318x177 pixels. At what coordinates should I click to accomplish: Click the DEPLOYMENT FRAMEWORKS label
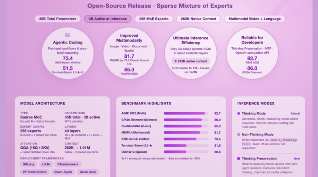(x=42, y=158)
